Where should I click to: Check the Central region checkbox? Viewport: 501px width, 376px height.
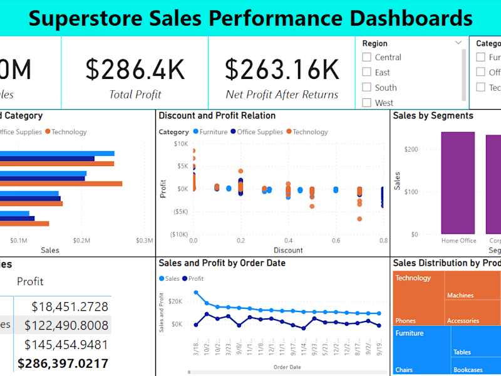366,57
